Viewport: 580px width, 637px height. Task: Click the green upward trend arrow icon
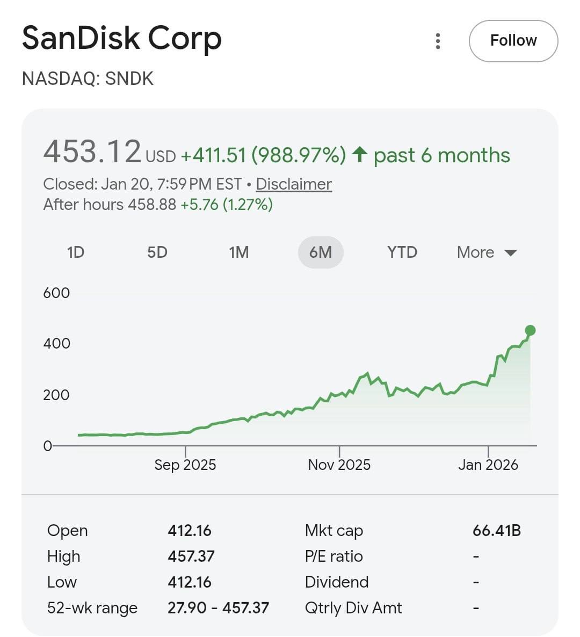click(x=360, y=155)
